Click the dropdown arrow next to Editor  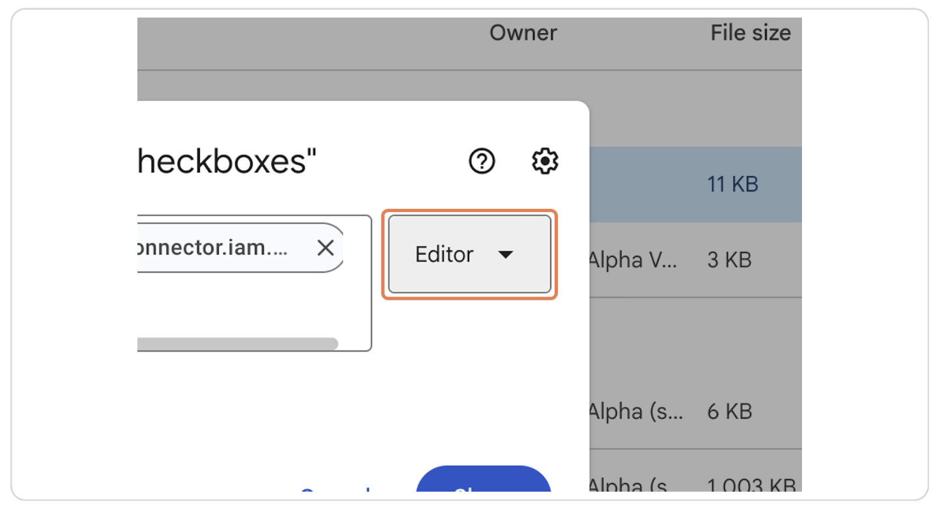pos(506,256)
